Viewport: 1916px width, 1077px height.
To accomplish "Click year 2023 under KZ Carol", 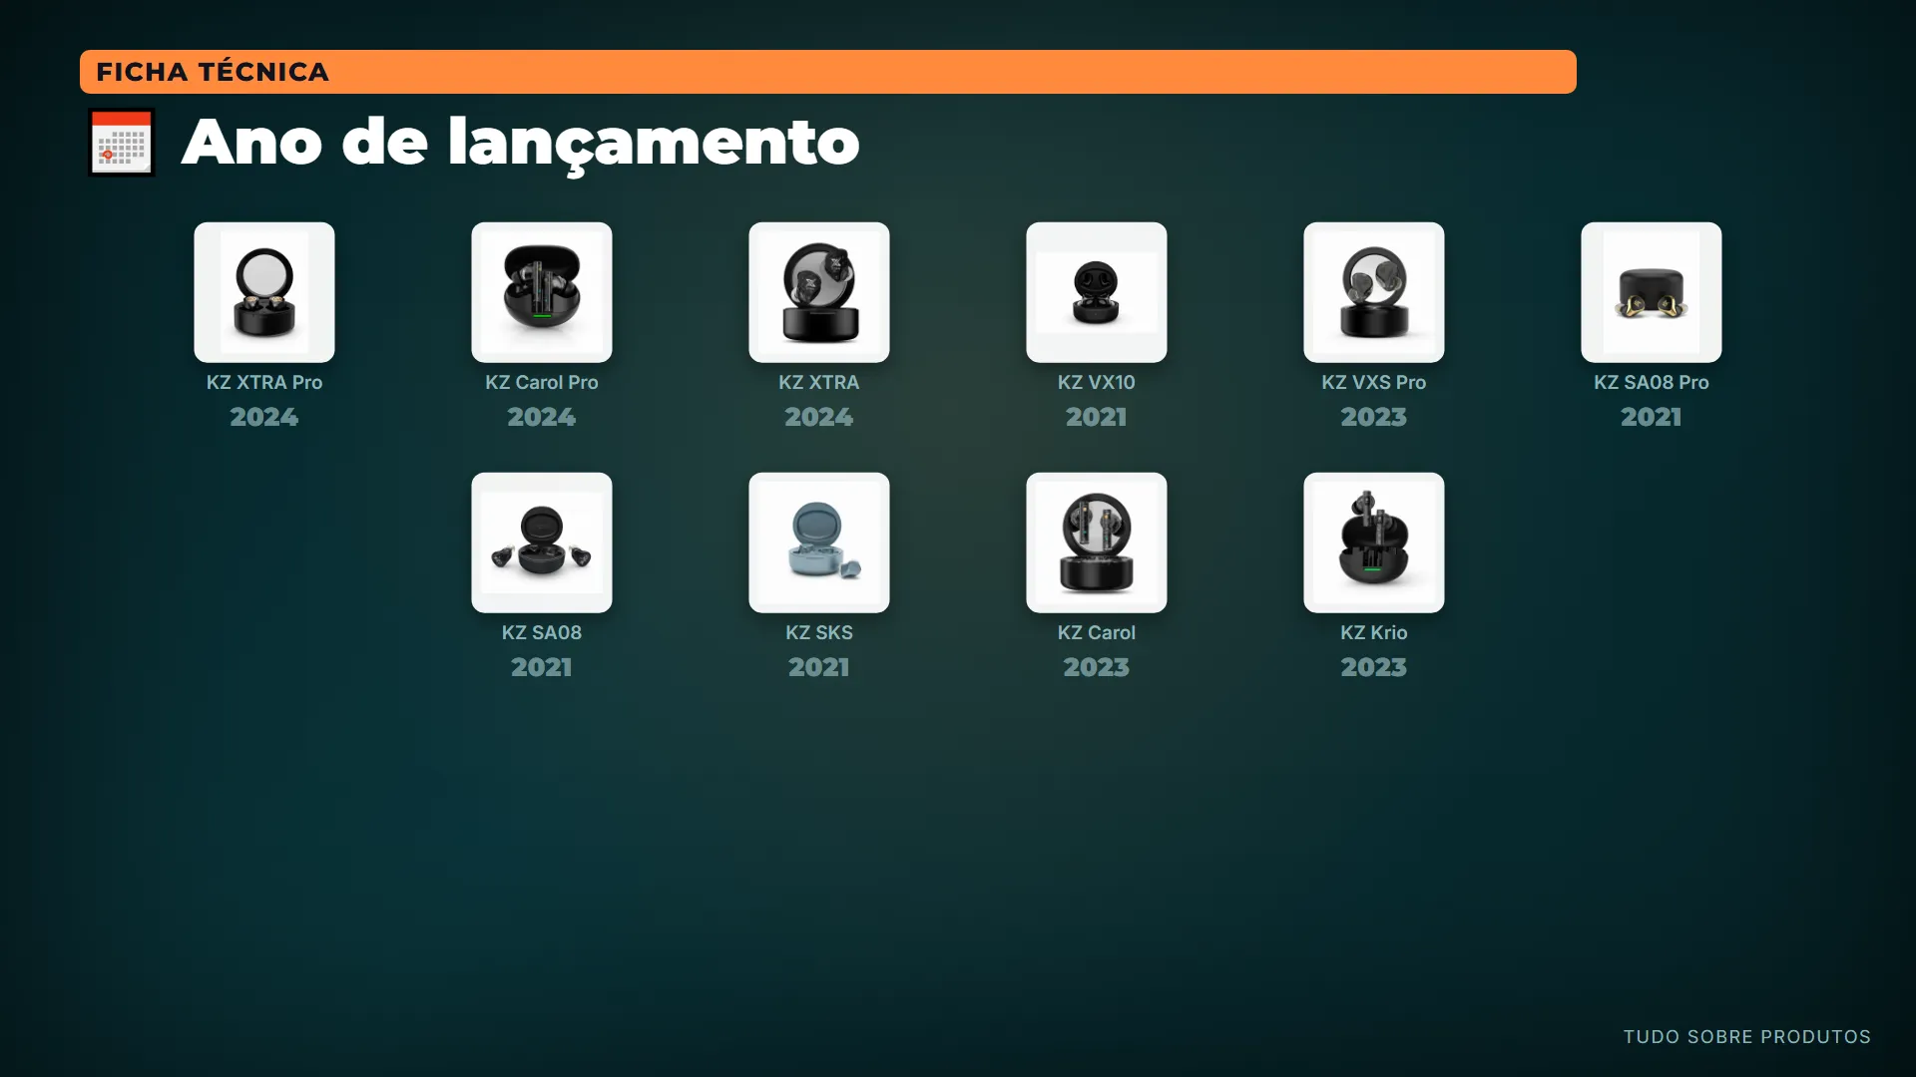I will point(1097,667).
